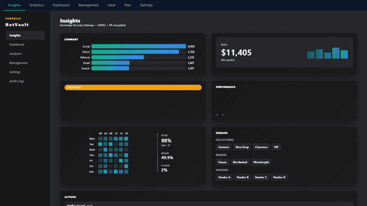This screenshot has height=206, width=367.
Task: Click the Search bar in Summary chart
Action: coord(110,68)
